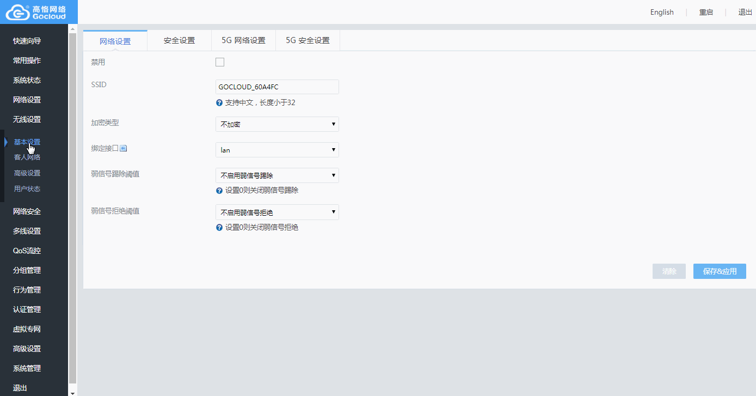This screenshot has width=756, height=396.
Task: Open the main 高级设置 sidebar menu
Action: click(27, 349)
